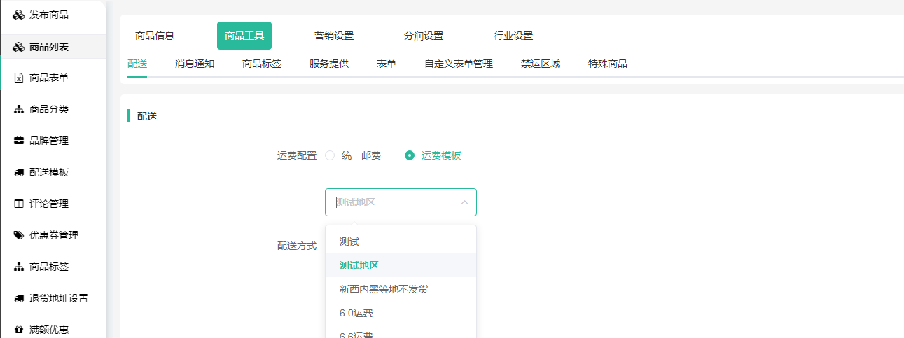This screenshot has height=338, width=904.
Task: Click the 商品分类 hierarchy icon
Action: [x=19, y=110]
